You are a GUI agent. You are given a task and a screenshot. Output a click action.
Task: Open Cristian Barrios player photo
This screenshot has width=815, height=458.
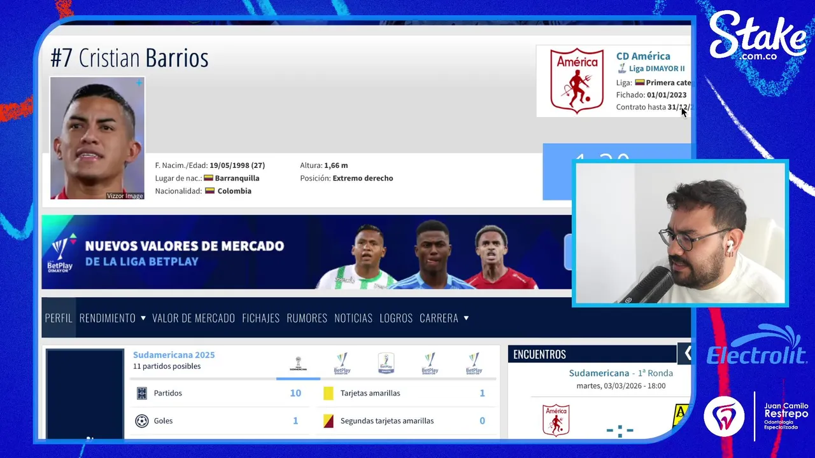[x=97, y=138]
